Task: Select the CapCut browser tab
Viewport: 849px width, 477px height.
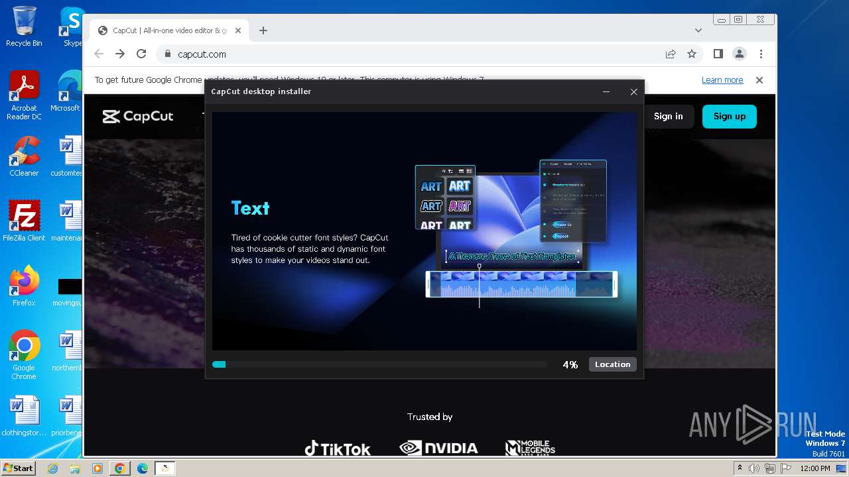Action: coord(169,30)
